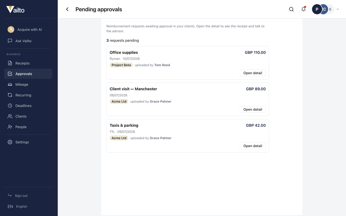Click the People add-user icon
The width and height of the screenshot is (346, 216).
tap(10, 127)
